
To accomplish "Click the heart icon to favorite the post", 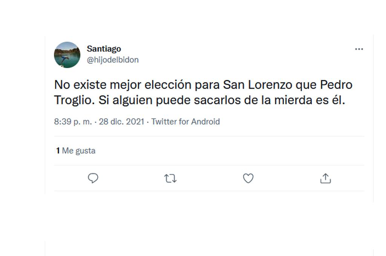I will point(248,178).
